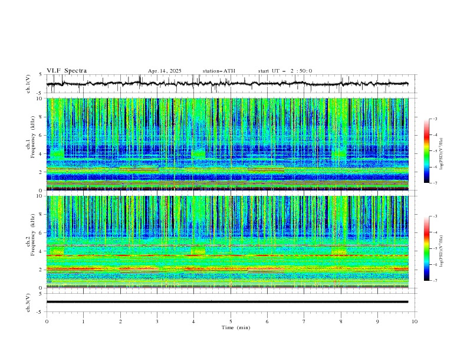This screenshot has width=467, height=361.
Task: Click the ch.1 "Frequency (kHz)" axis label
Action: click(x=33, y=136)
